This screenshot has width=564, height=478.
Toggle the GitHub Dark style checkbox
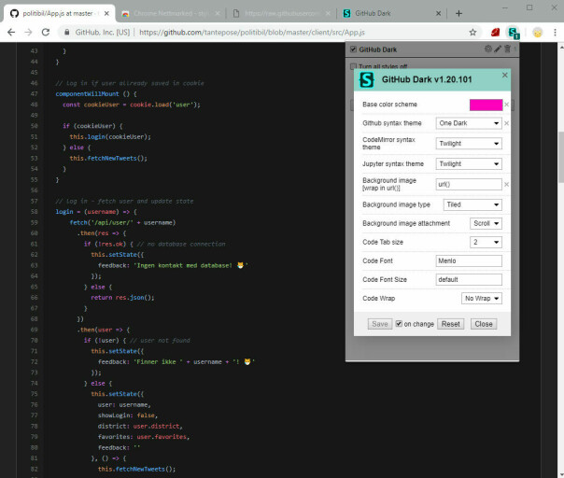tap(353, 49)
